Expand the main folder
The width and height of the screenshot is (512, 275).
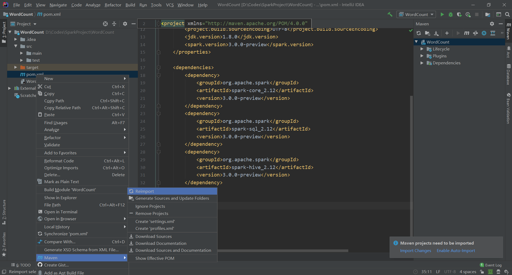point(22,53)
